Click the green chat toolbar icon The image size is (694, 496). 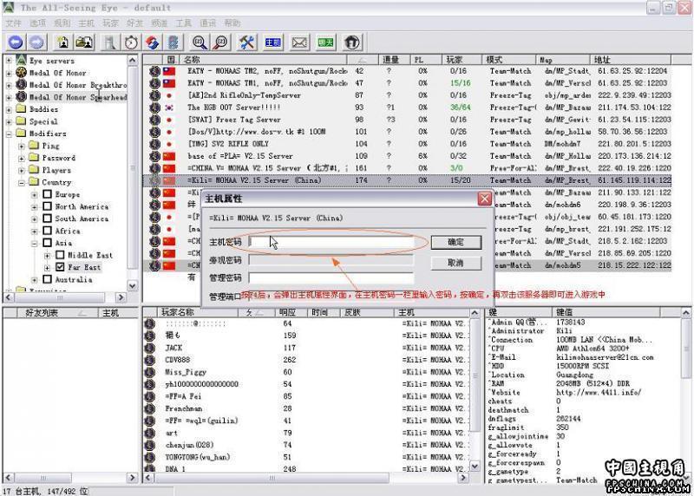click(326, 42)
